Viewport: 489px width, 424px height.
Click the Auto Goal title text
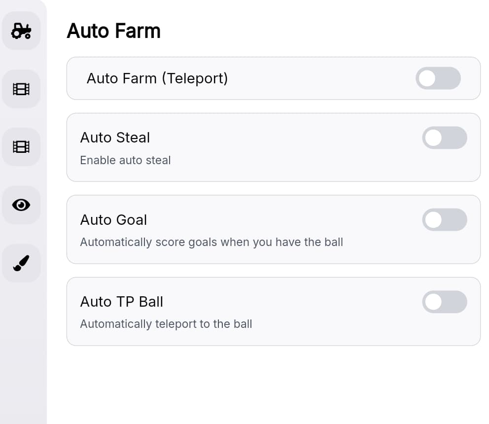(113, 220)
